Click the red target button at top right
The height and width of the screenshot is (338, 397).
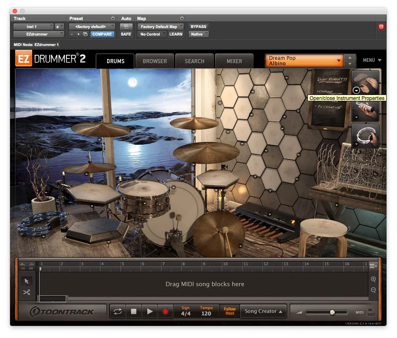tap(381, 27)
